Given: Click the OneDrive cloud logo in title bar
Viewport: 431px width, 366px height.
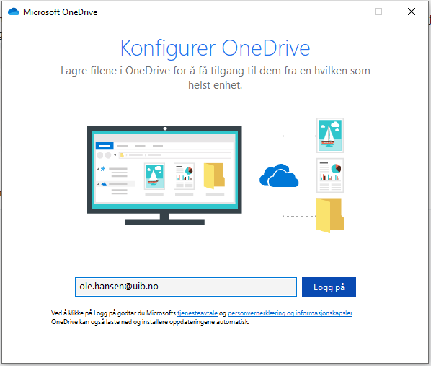Looking at the screenshot, I should pyautogui.click(x=14, y=12).
